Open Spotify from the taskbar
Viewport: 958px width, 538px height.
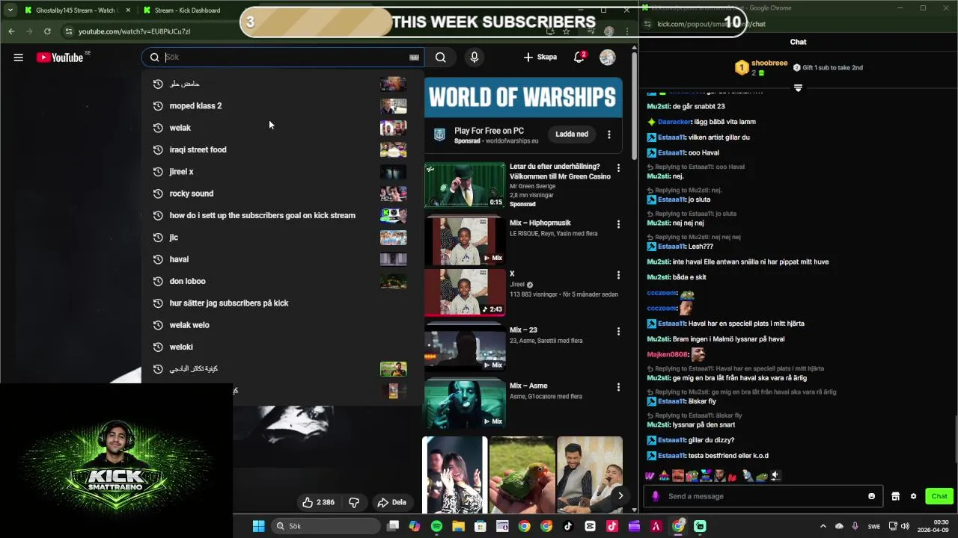click(436, 526)
